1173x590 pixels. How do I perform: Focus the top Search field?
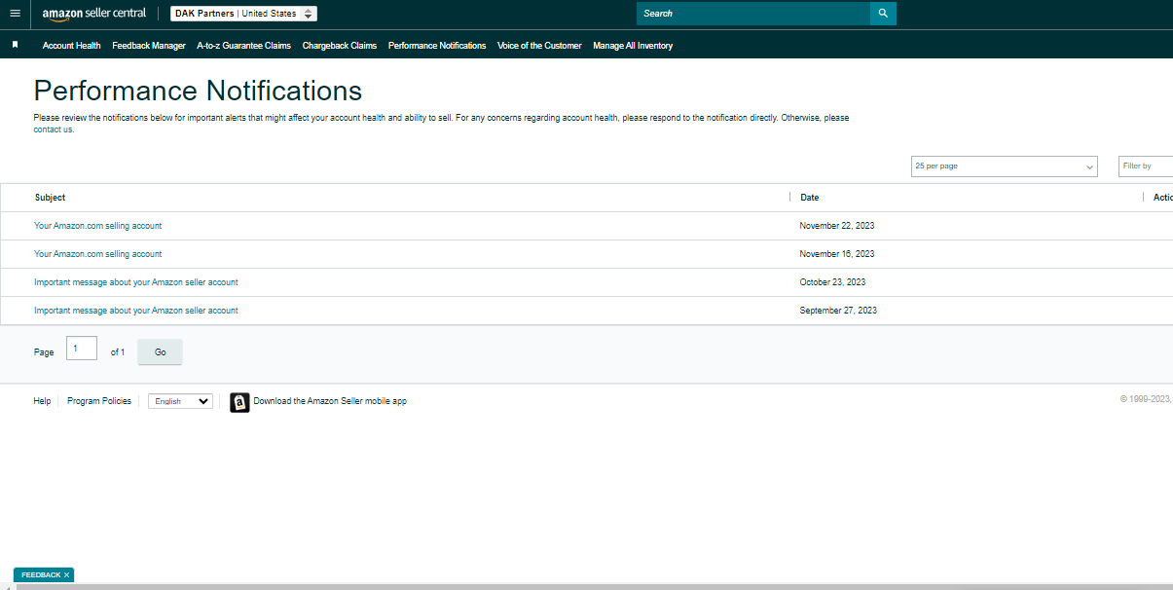click(753, 14)
